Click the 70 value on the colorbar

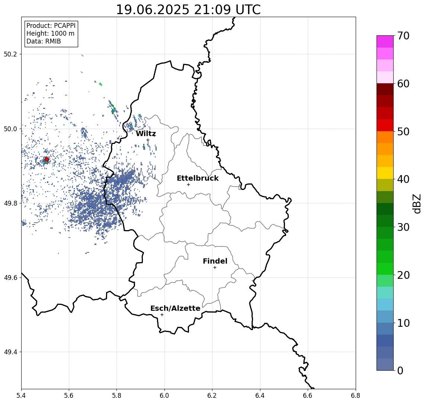pyautogui.click(x=403, y=36)
